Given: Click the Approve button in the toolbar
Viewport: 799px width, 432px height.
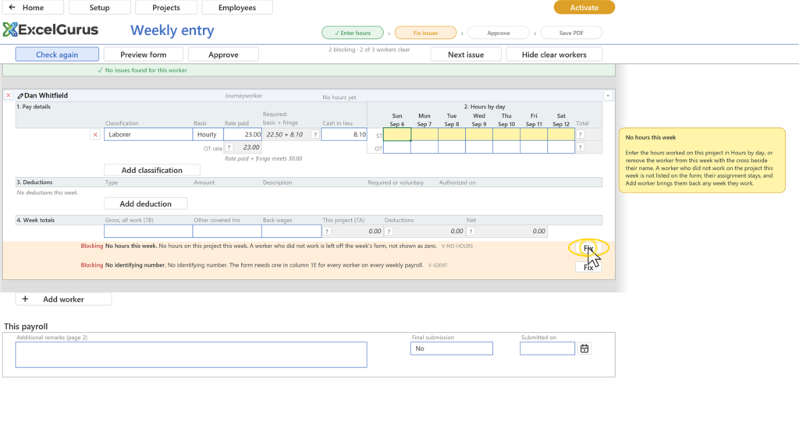Looking at the screenshot, I should coord(223,54).
